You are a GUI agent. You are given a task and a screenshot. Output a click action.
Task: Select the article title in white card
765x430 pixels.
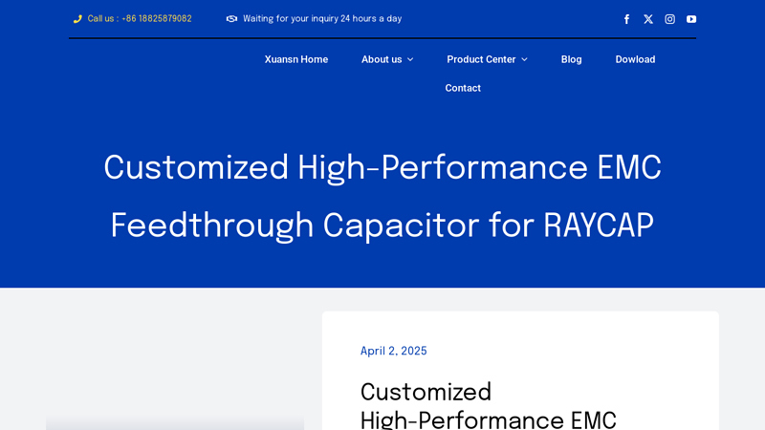pyautogui.click(x=488, y=406)
